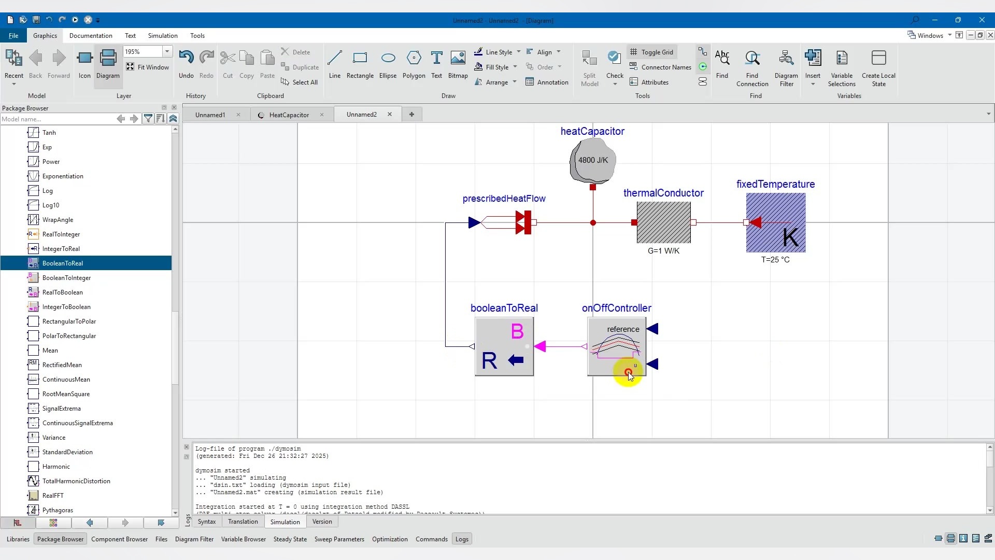Viewport: 995px width, 560px height.
Task: Open the zoom percentage dropdown
Action: [167, 51]
